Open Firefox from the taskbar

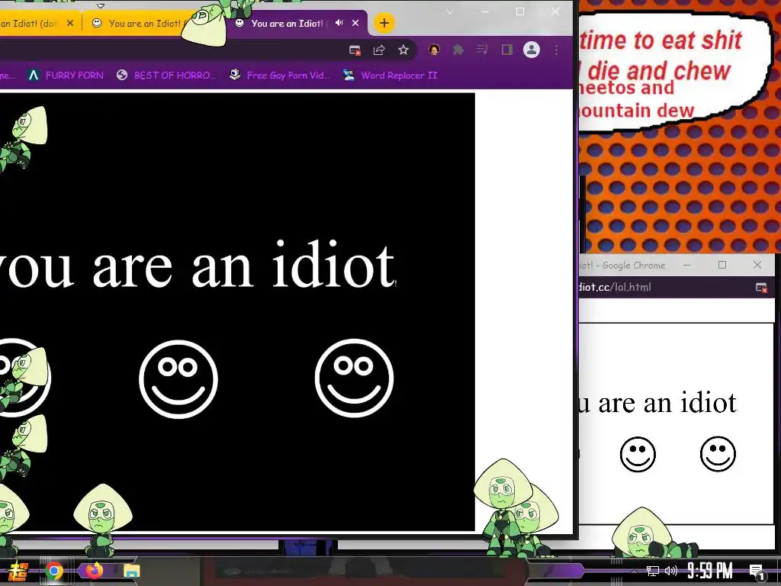93,571
